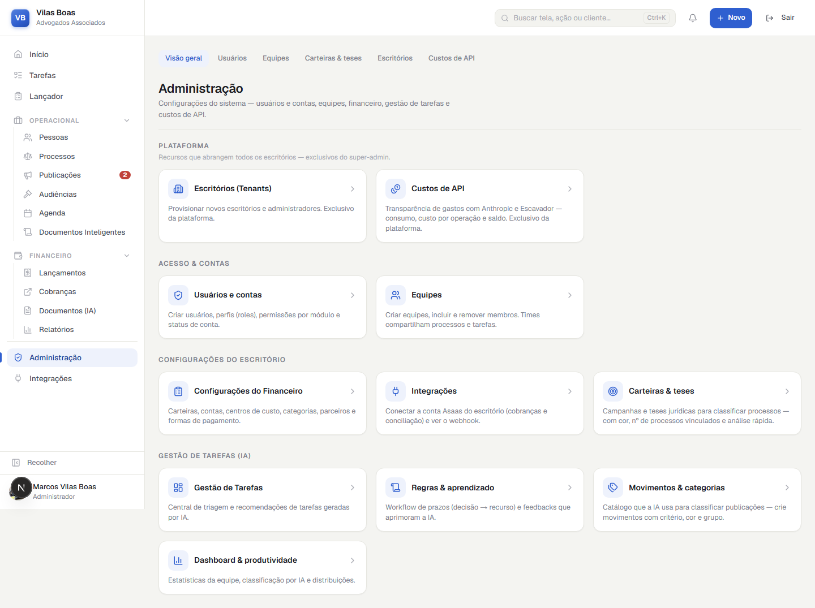The image size is (815, 608).
Task: Click chevron on Usuários e contas card
Action: click(x=353, y=295)
